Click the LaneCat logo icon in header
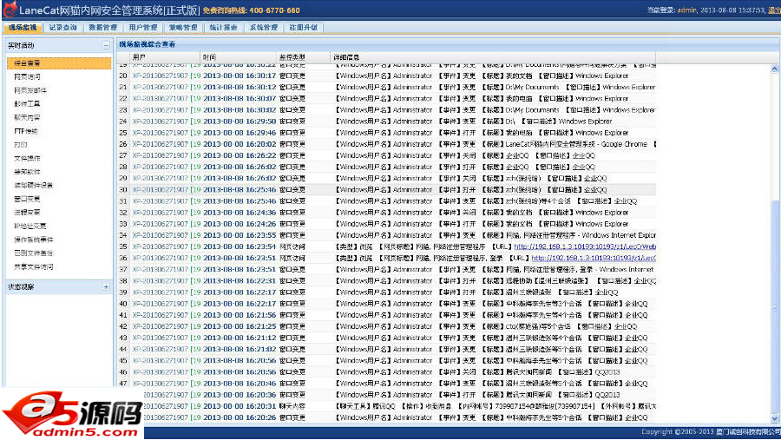Viewport: 781px width, 440px height. tap(8, 10)
